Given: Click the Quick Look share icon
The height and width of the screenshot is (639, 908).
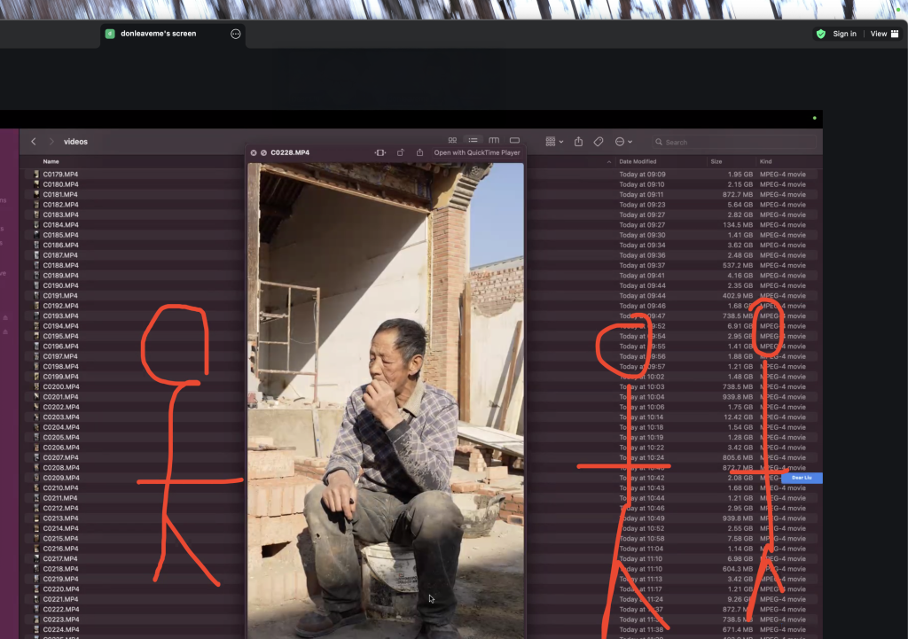Looking at the screenshot, I should pos(419,152).
